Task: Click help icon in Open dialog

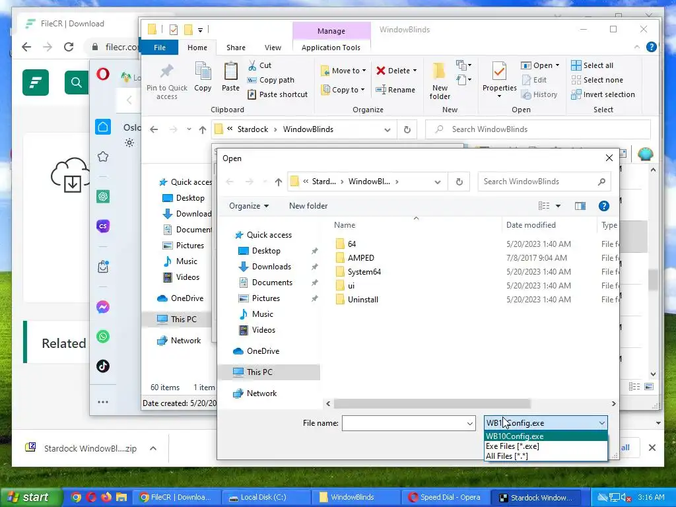Action: (603, 206)
